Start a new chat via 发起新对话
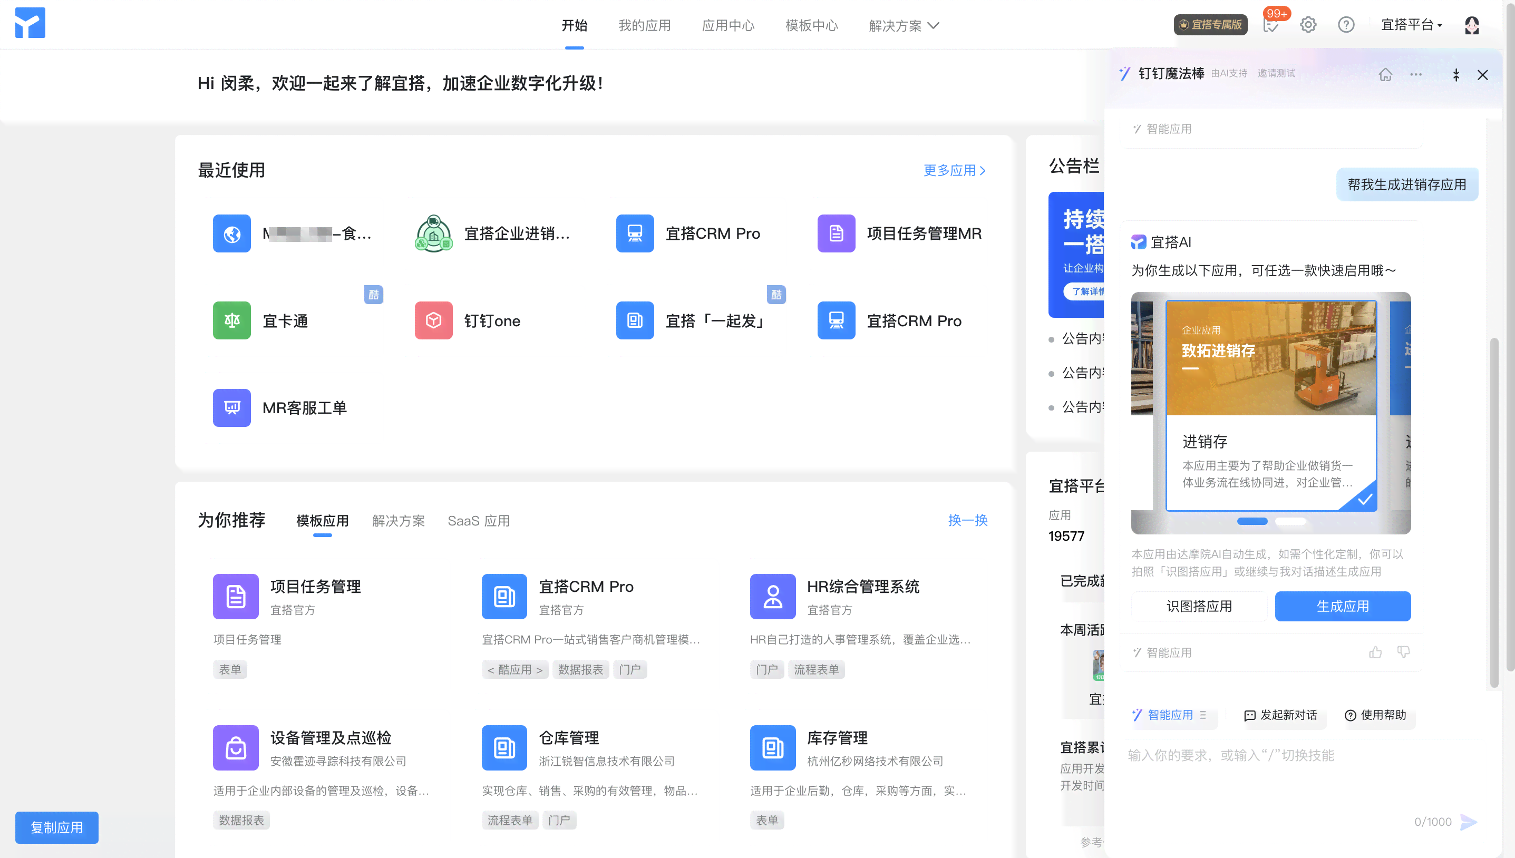The image size is (1515, 858). [1280, 715]
